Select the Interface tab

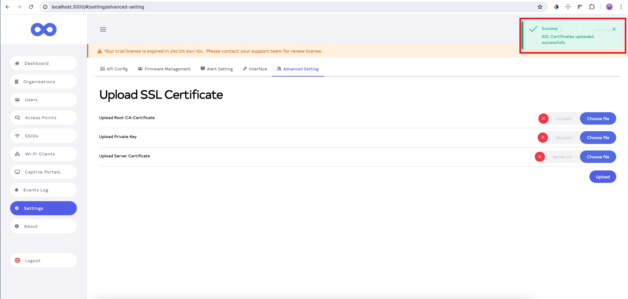pyautogui.click(x=255, y=69)
